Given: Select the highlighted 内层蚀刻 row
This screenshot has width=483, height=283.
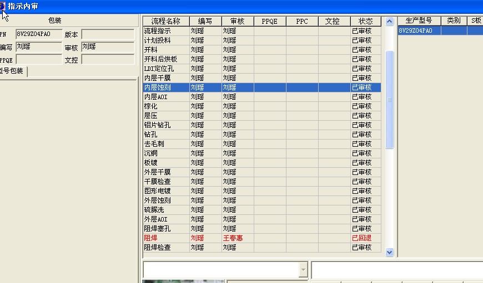Looking at the screenshot, I should [x=262, y=88].
